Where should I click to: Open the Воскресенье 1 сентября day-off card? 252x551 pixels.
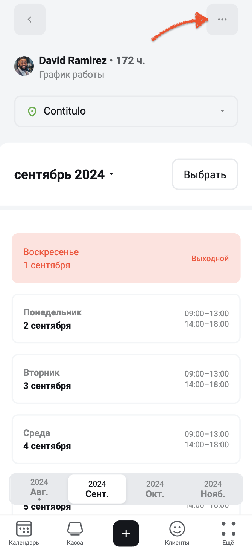[126, 258]
